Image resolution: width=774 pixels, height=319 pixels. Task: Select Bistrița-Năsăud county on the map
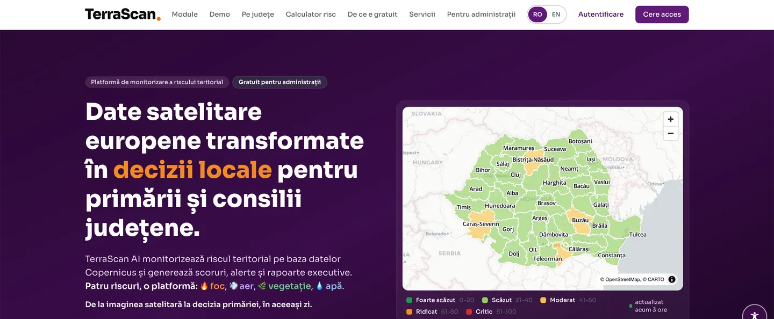pos(532,160)
